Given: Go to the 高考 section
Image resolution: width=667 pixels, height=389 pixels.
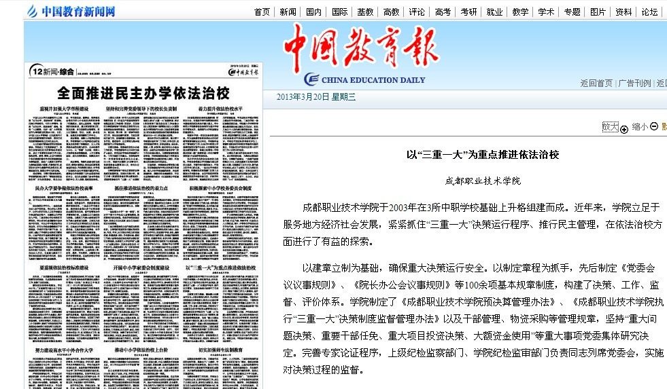Looking at the screenshot, I should click(x=443, y=12).
